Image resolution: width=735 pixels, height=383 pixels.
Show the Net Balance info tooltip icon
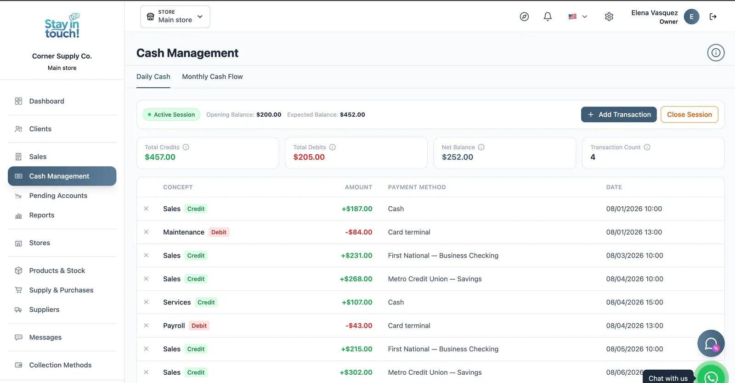click(x=481, y=147)
